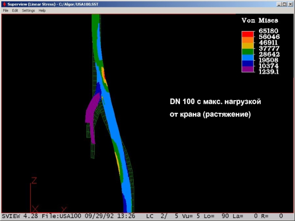Image resolution: width=295 pixels, height=221 pixels.
Task: Click the legend value 1239.1
Action: coord(269,71)
